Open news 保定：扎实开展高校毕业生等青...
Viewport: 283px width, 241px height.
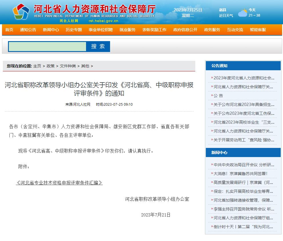[x=243, y=191]
